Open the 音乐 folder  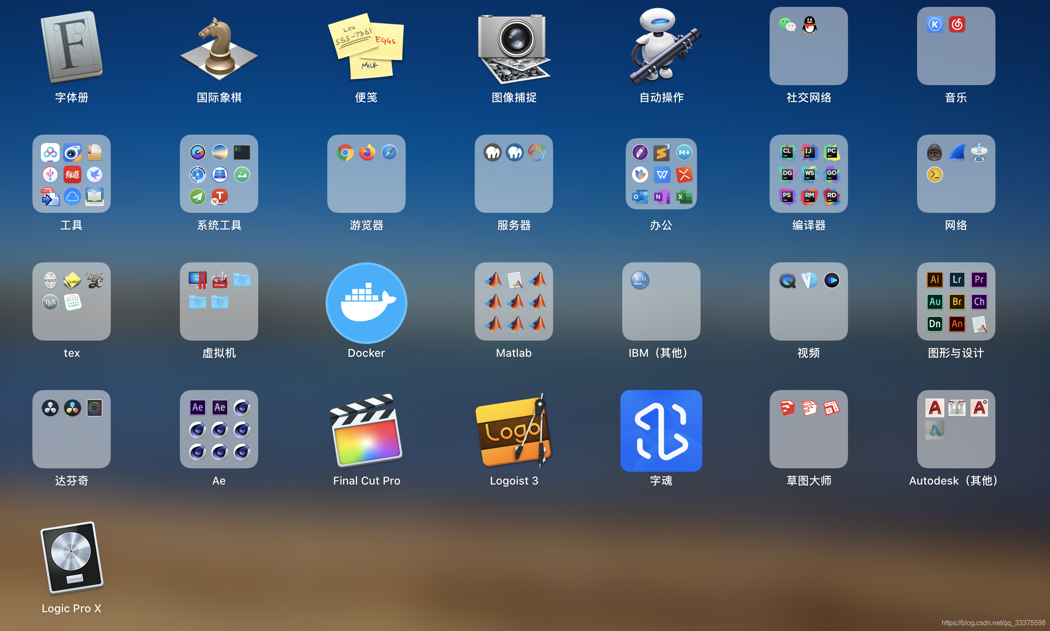click(x=956, y=46)
